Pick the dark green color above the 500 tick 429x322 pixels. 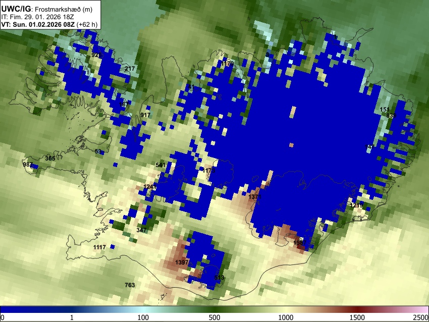[215, 309]
